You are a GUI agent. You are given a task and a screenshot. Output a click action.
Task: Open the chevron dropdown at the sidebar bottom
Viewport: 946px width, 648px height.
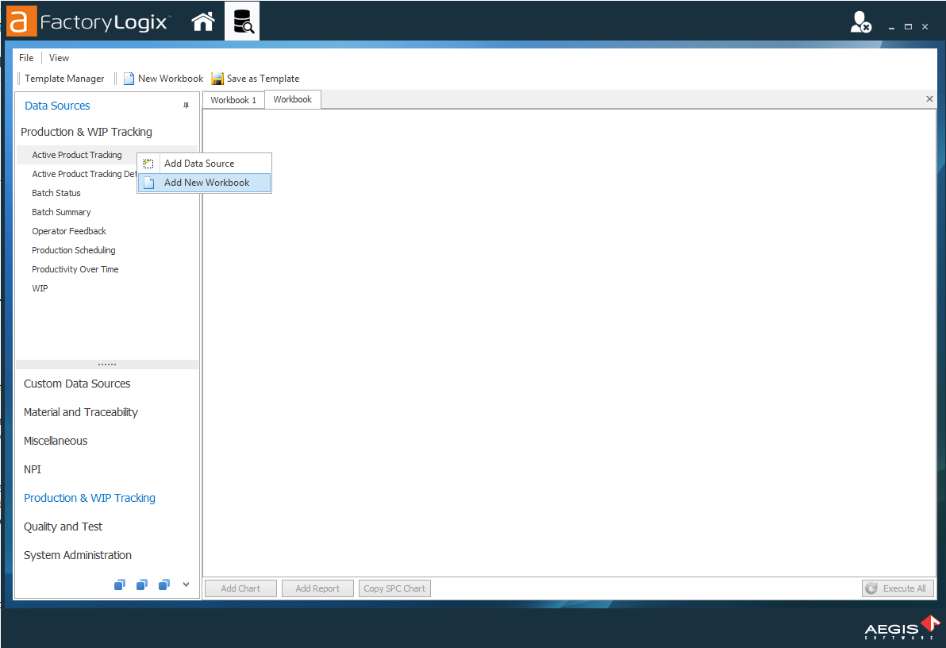(x=186, y=584)
